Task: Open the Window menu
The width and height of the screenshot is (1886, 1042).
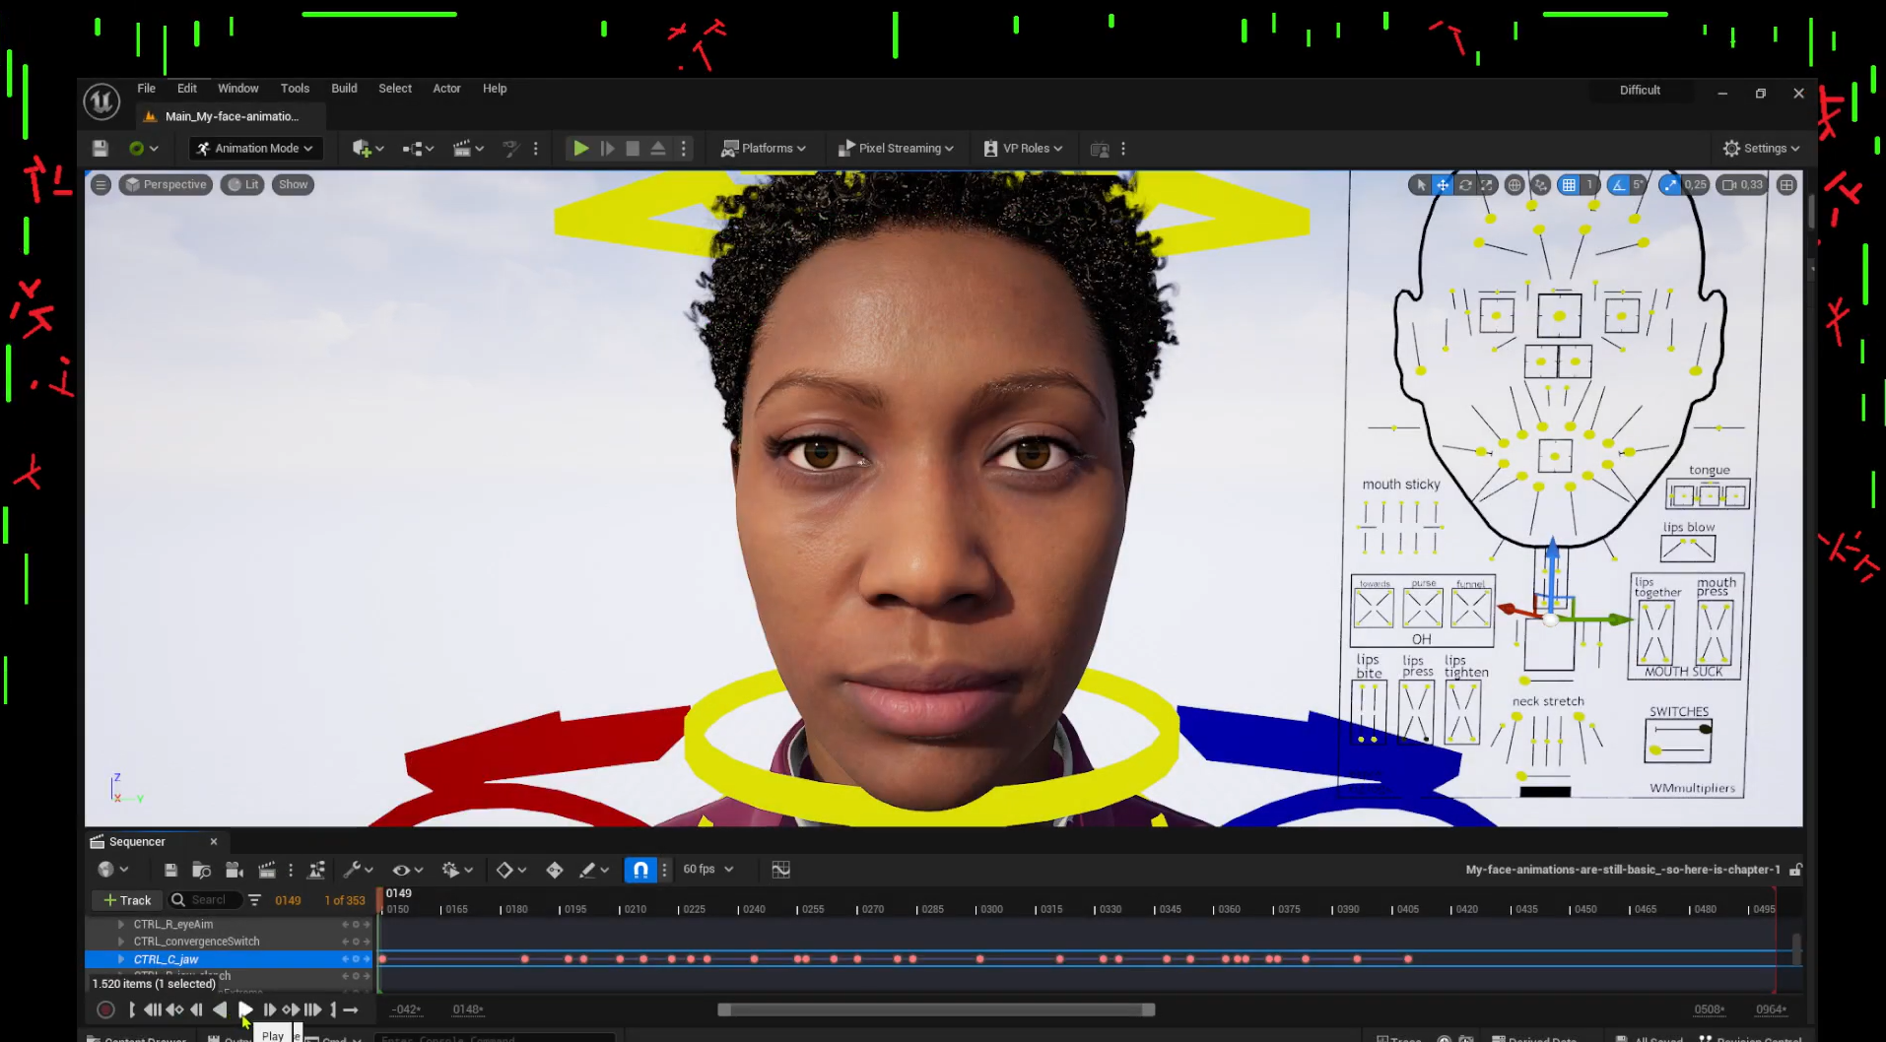Action: [238, 89]
